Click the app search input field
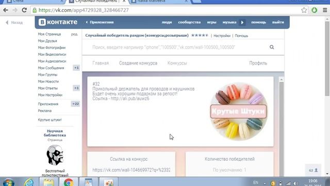The width and height of the screenshot is (330, 186). tap(180, 47)
